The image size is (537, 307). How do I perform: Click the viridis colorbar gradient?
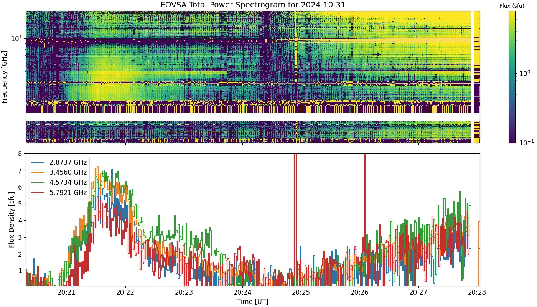[x=512, y=77]
